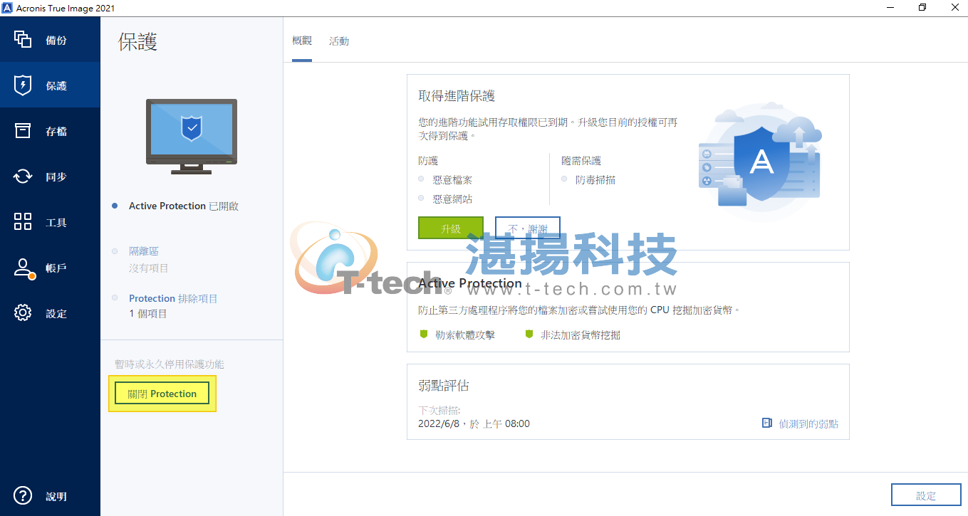Screen dimensions: 968x516
Task: Click the 暫時或永久停用保護功能 text
Action: pos(170,364)
